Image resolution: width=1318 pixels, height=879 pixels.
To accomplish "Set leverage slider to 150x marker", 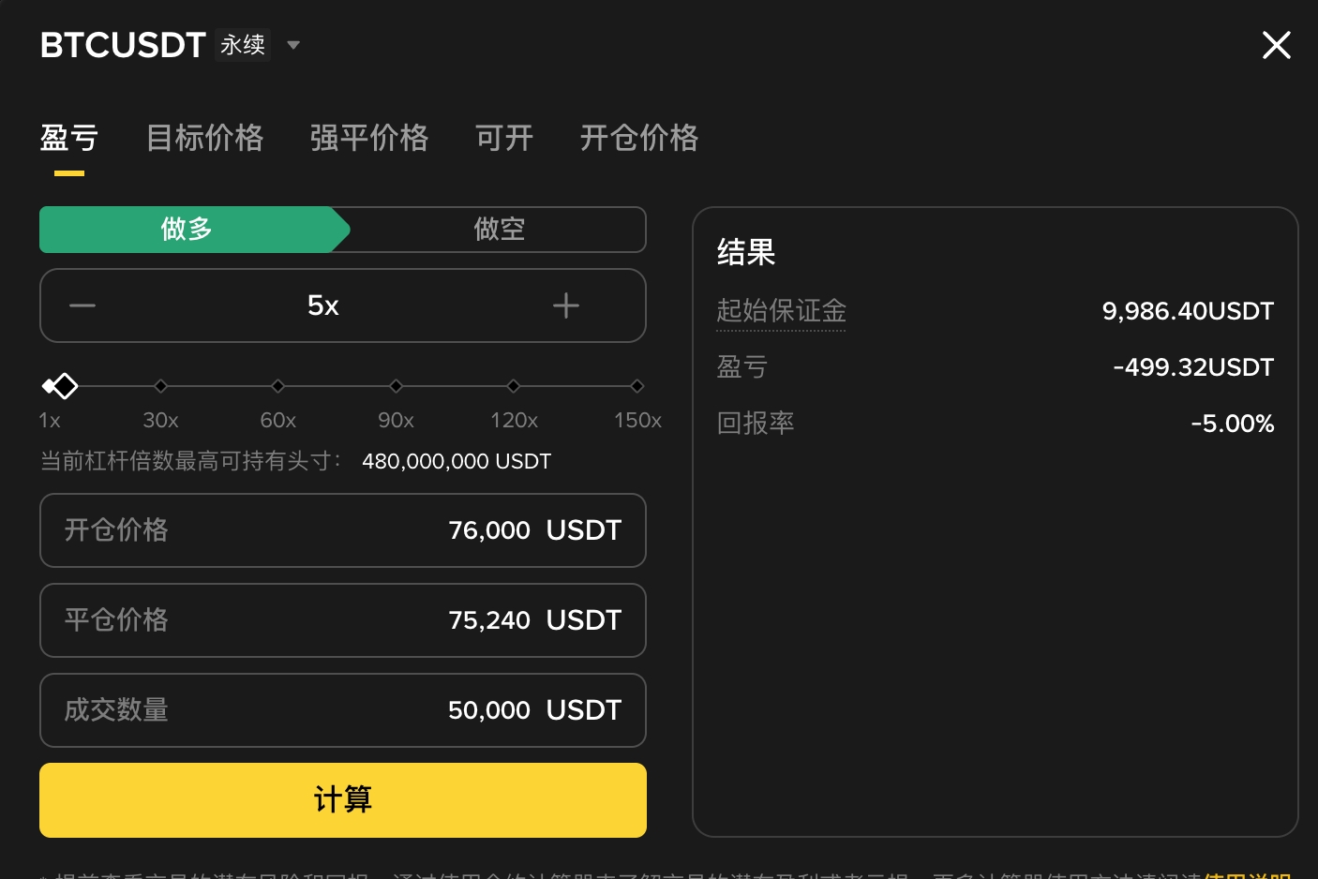I will point(637,386).
